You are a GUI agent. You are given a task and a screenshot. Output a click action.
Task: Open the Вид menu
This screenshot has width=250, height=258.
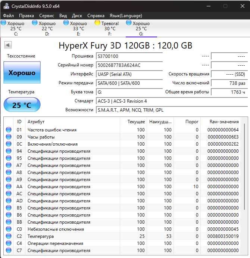63,16
